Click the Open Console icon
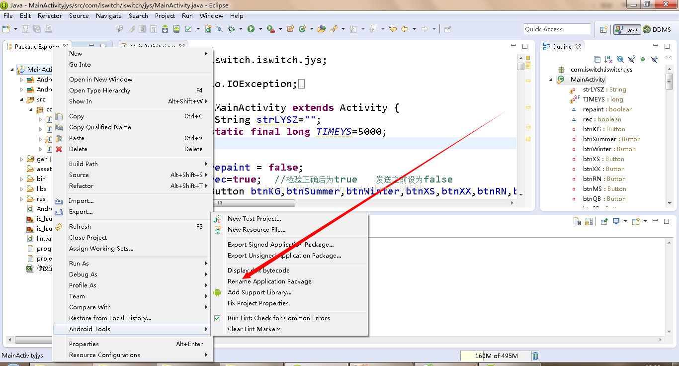Image resolution: width=679 pixels, height=366 pixels. 636,221
